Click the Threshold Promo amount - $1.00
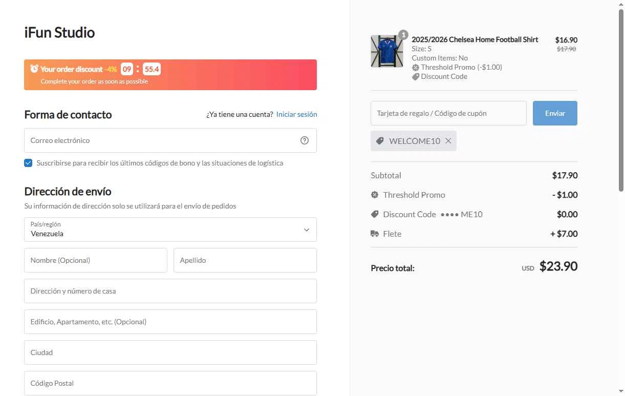The image size is (625, 396). [565, 195]
